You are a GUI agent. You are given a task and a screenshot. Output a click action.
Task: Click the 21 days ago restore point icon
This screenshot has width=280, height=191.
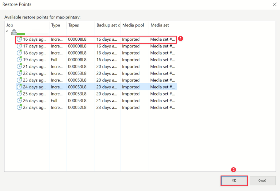coord(19,66)
